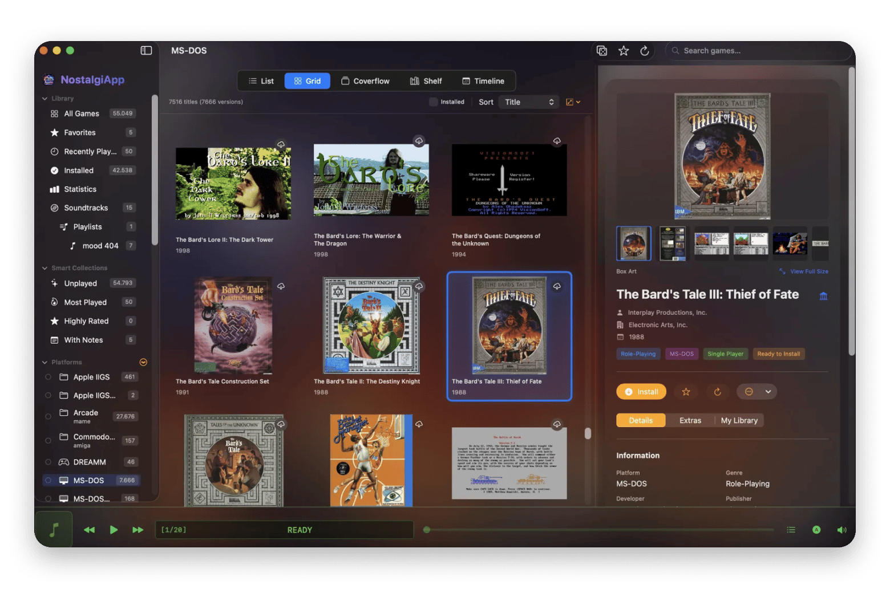
Task: Switch to Grid view
Action: 308,81
